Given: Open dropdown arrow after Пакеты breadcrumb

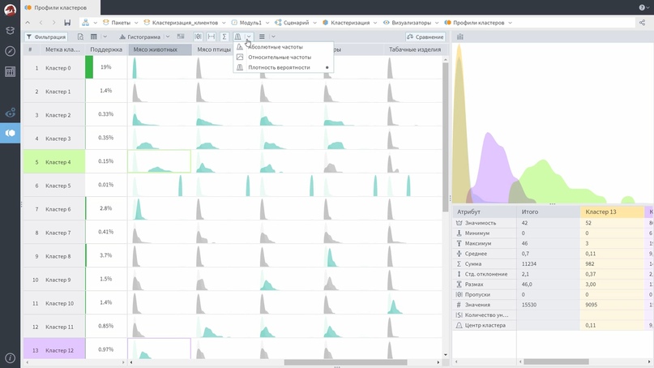Looking at the screenshot, I should point(135,23).
